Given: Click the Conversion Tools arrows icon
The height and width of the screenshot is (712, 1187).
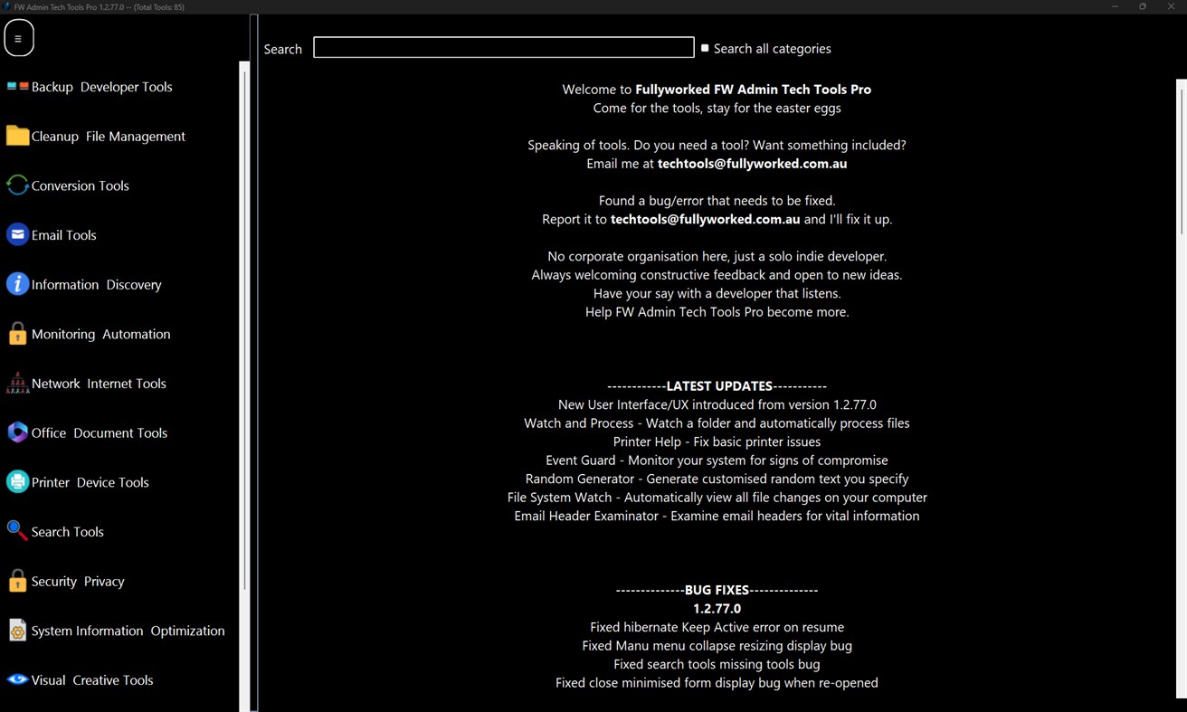Looking at the screenshot, I should [x=17, y=185].
